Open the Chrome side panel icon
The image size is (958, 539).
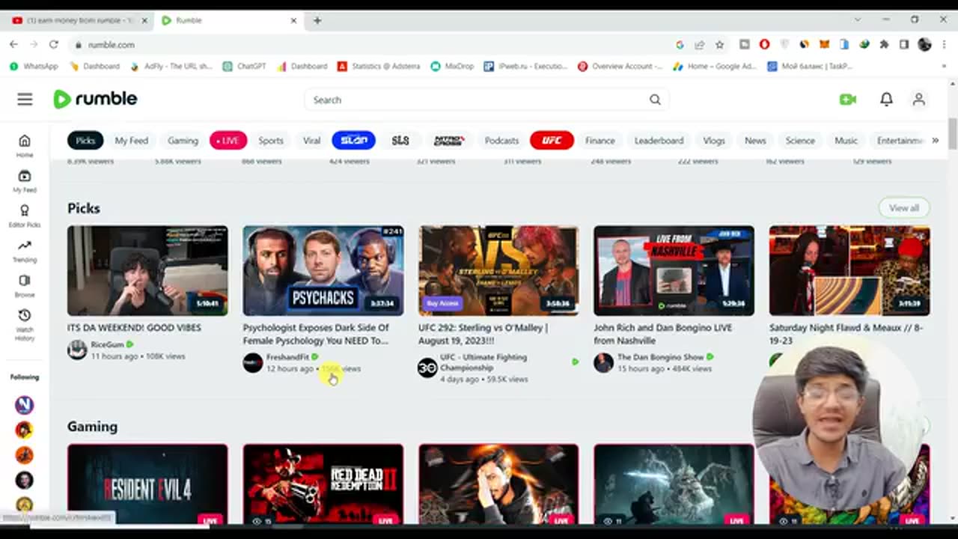tap(904, 45)
